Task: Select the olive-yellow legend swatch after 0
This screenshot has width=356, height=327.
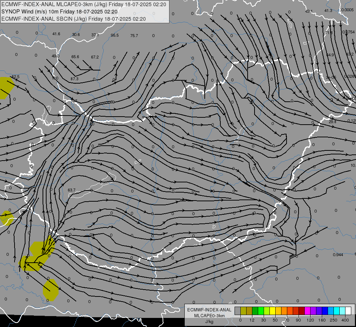Action: 243,311
